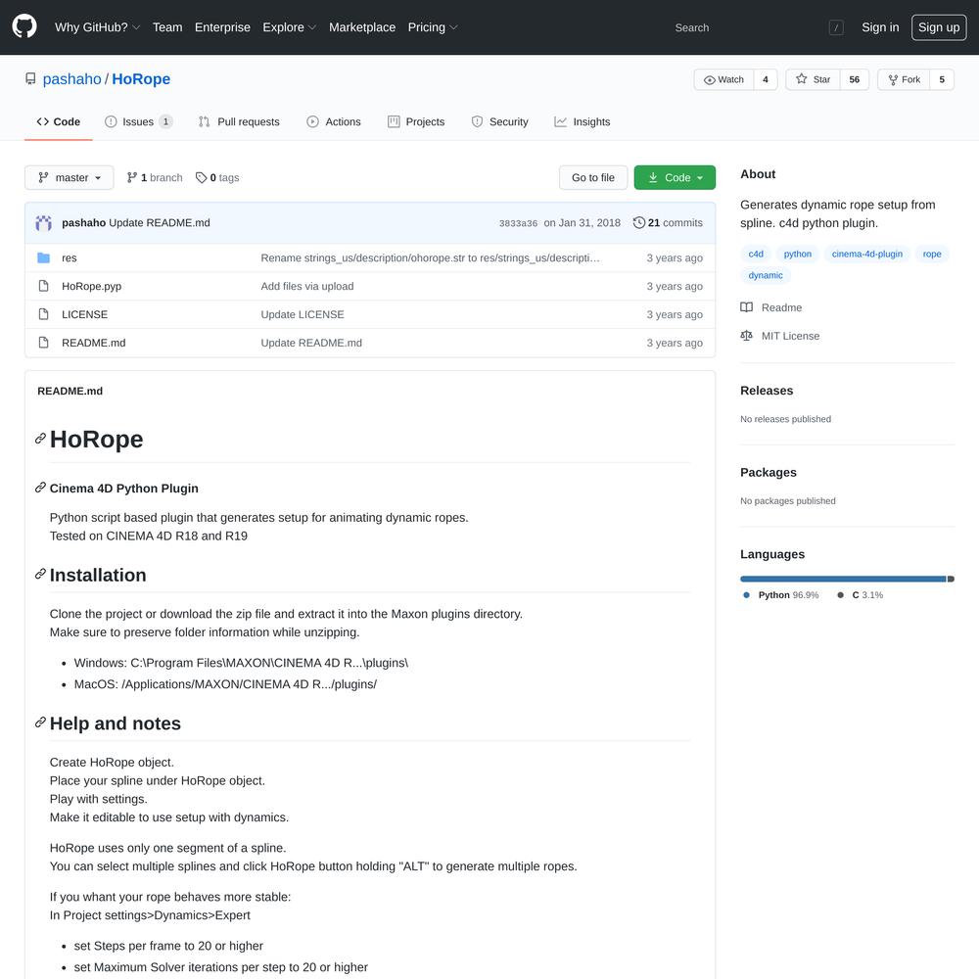Open the pashaho owner link
The height and width of the screenshot is (979, 979).
71,78
